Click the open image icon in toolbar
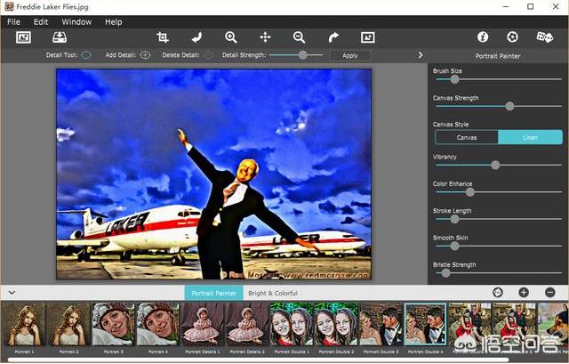Image resolution: width=569 pixels, height=364 pixels. (24, 37)
